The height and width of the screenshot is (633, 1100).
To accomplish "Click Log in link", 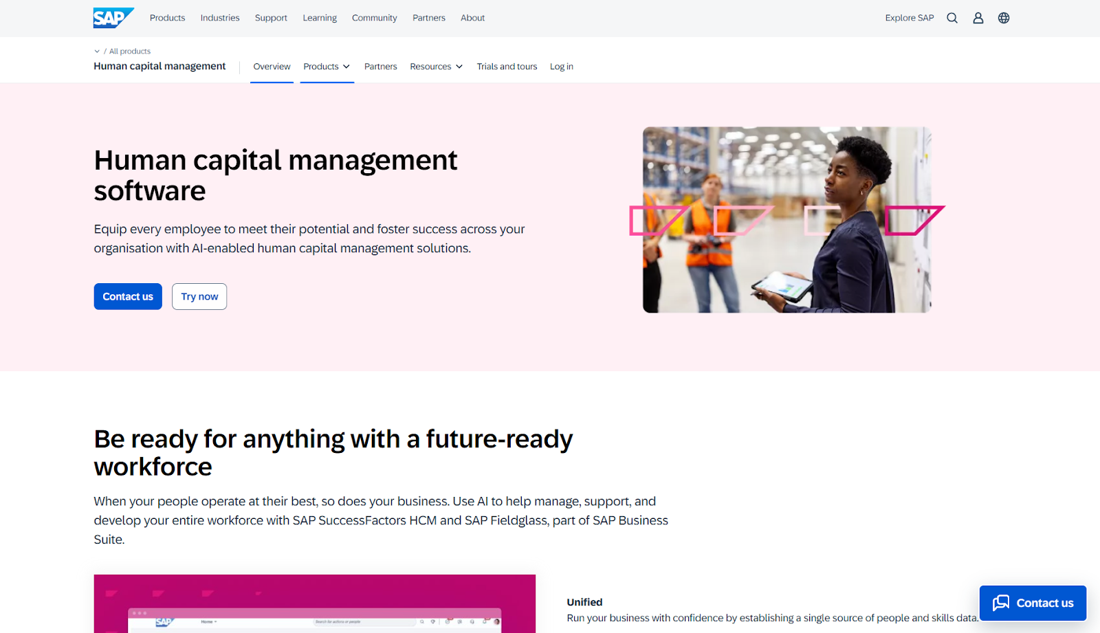I will point(562,67).
